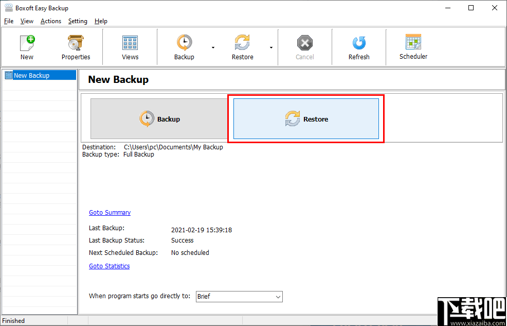Open the Actions menu
The height and width of the screenshot is (326, 507).
pos(50,21)
